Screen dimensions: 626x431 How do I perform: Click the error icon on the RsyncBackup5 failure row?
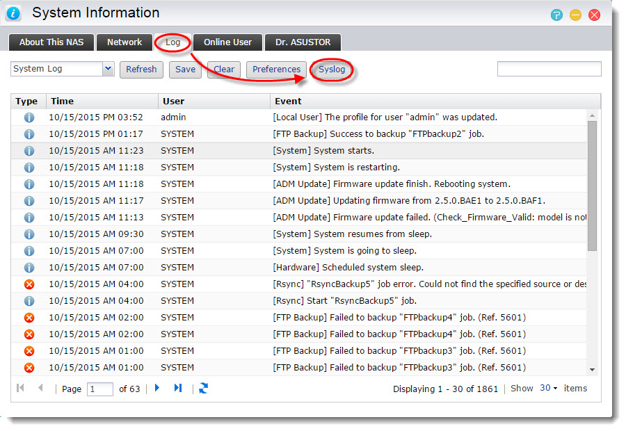pyautogui.click(x=29, y=284)
